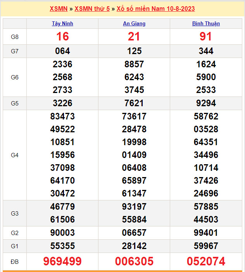The image size is (245, 272).
Task: Click the G1 result 55355
Action: click(62, 246)
